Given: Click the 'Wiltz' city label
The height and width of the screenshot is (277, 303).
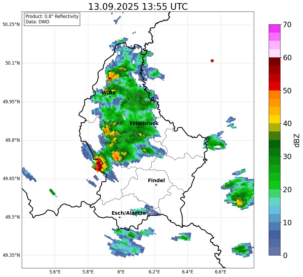Looking at the screenshot, I should pos(109,93).
